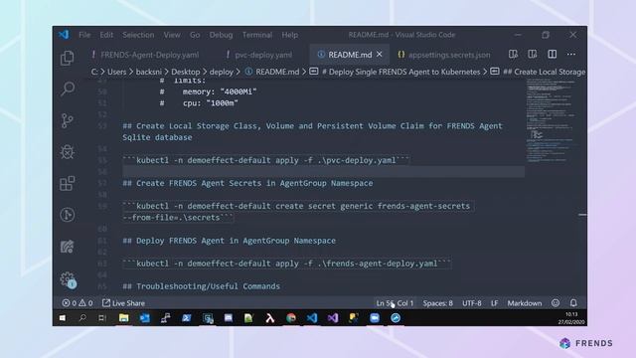Click the line 'kubectl ... apply -f .\pvc-deploy.yaml'
The height and width of the screenshot is (358, 636).
coord(266,160)
